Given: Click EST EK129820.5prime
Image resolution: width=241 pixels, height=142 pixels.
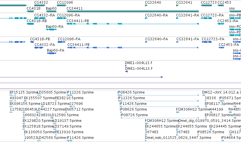Looking at the screenshot, I should (38, 121).
